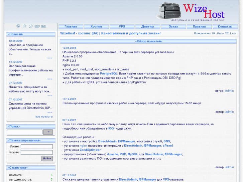Click the PostgreSQL link
243x182 pixels.
click(109, 73)
